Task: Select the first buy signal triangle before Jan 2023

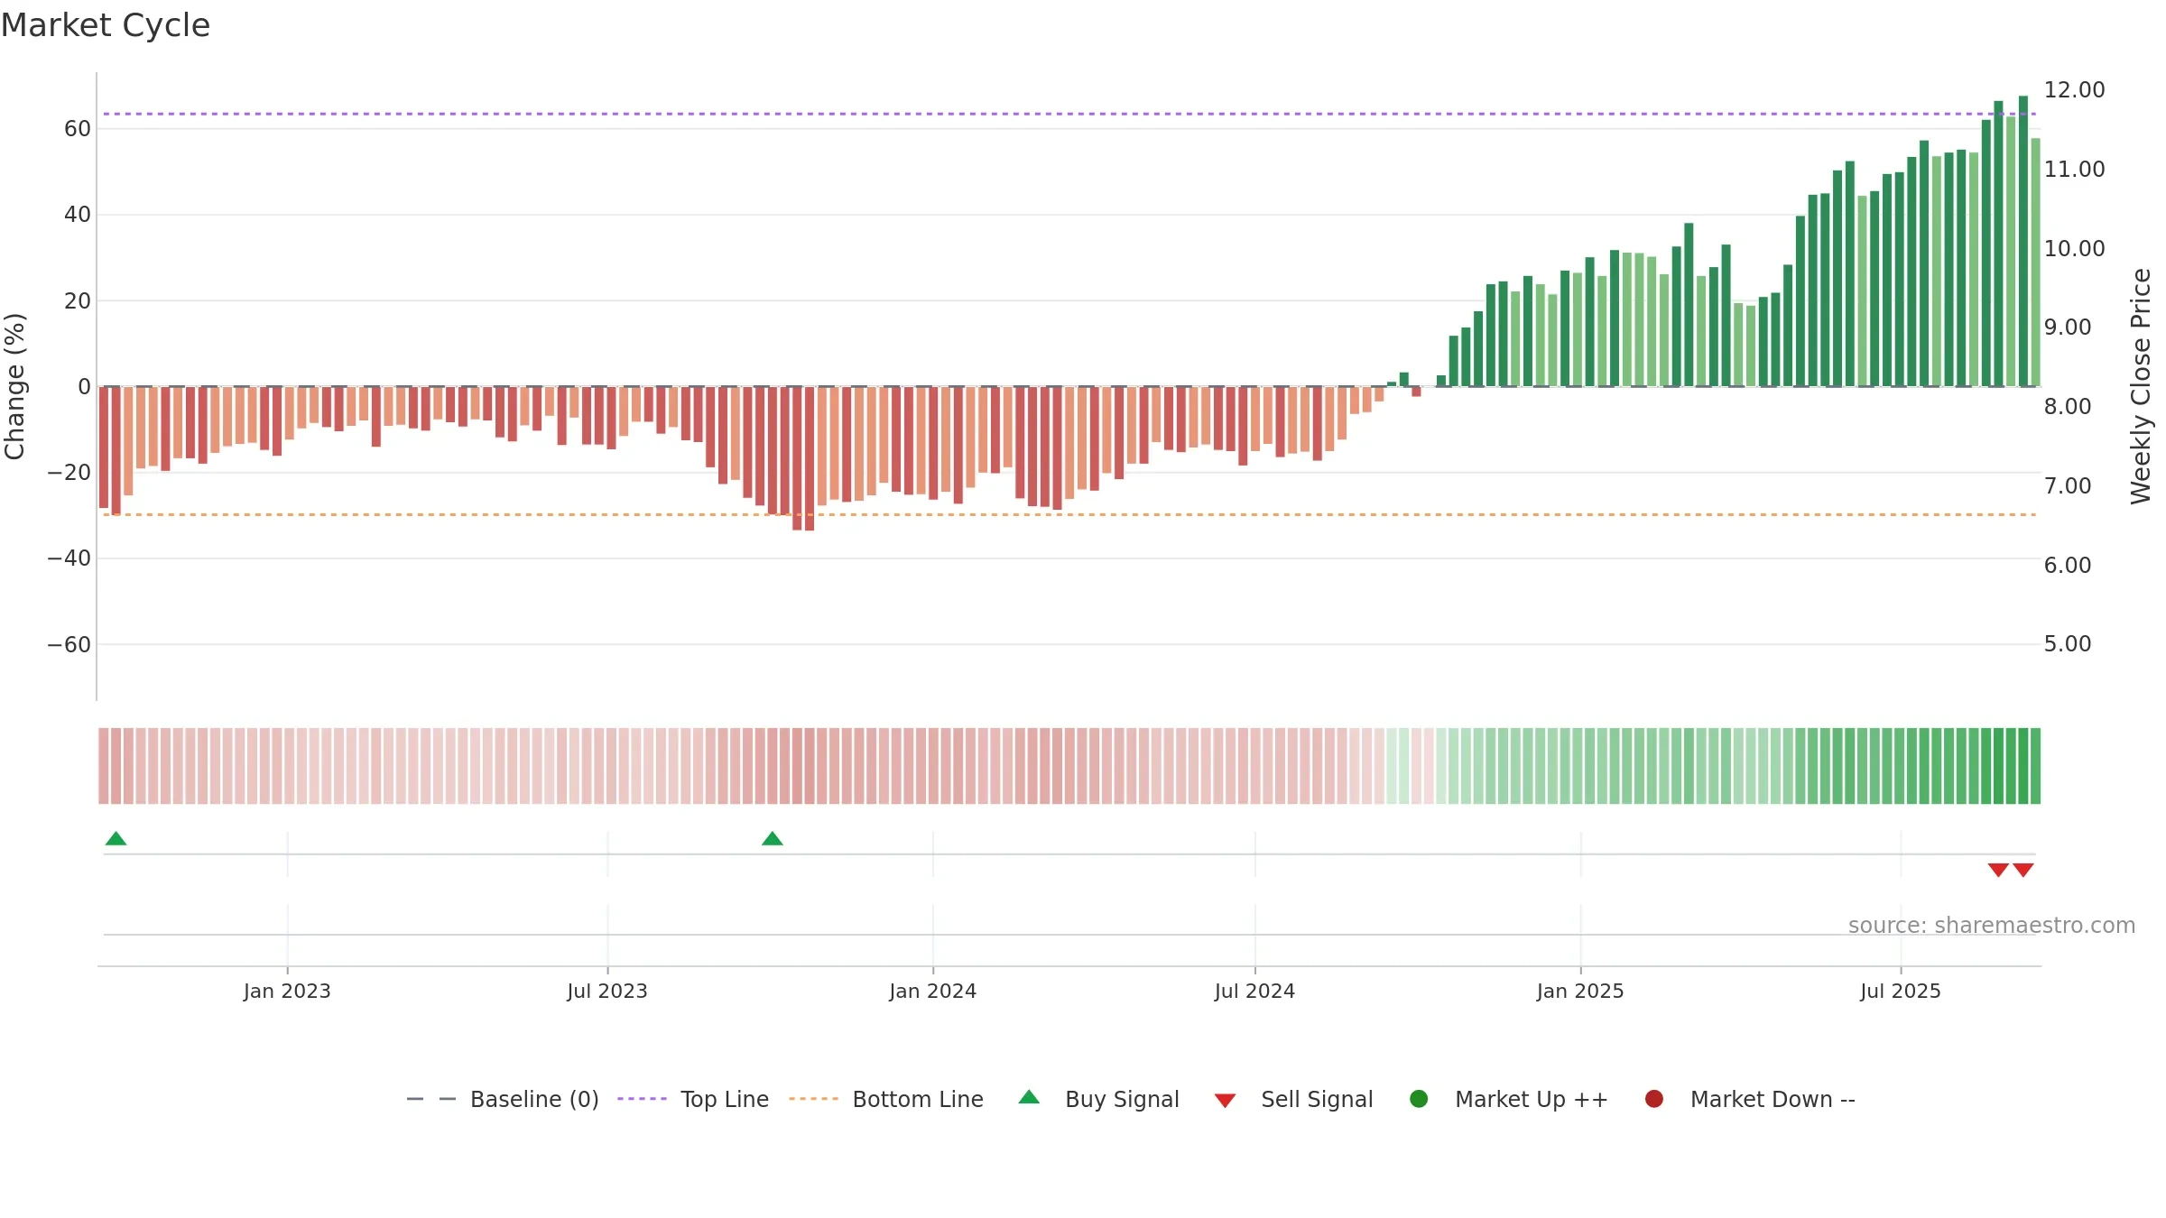Action: tap(116, 839)
